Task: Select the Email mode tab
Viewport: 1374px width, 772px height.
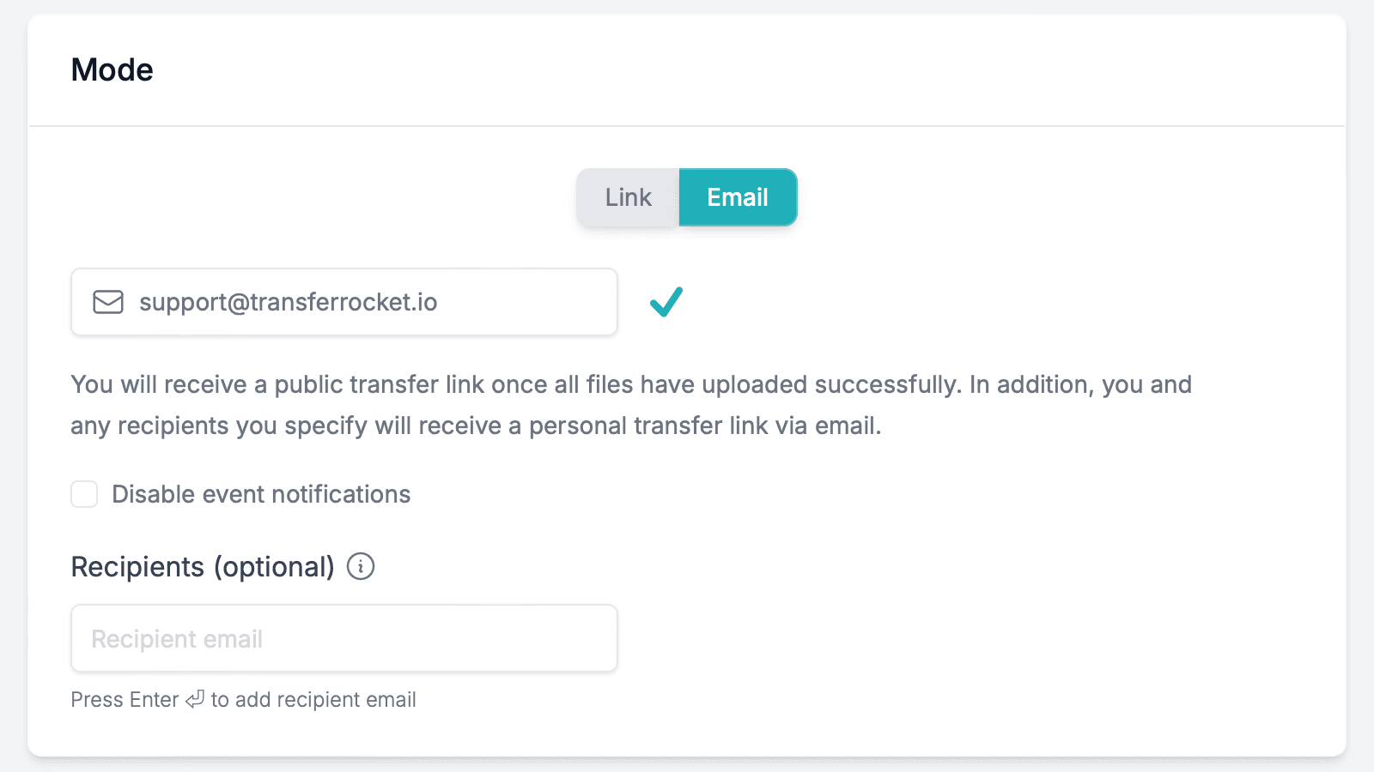Action: pyautogui.click(x=738, y=197)
